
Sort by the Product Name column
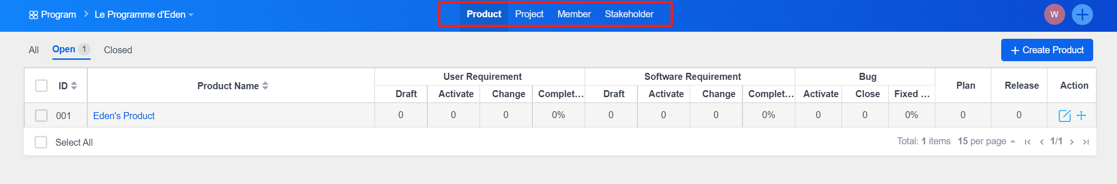pyautogui.click(x=233, y=86)
